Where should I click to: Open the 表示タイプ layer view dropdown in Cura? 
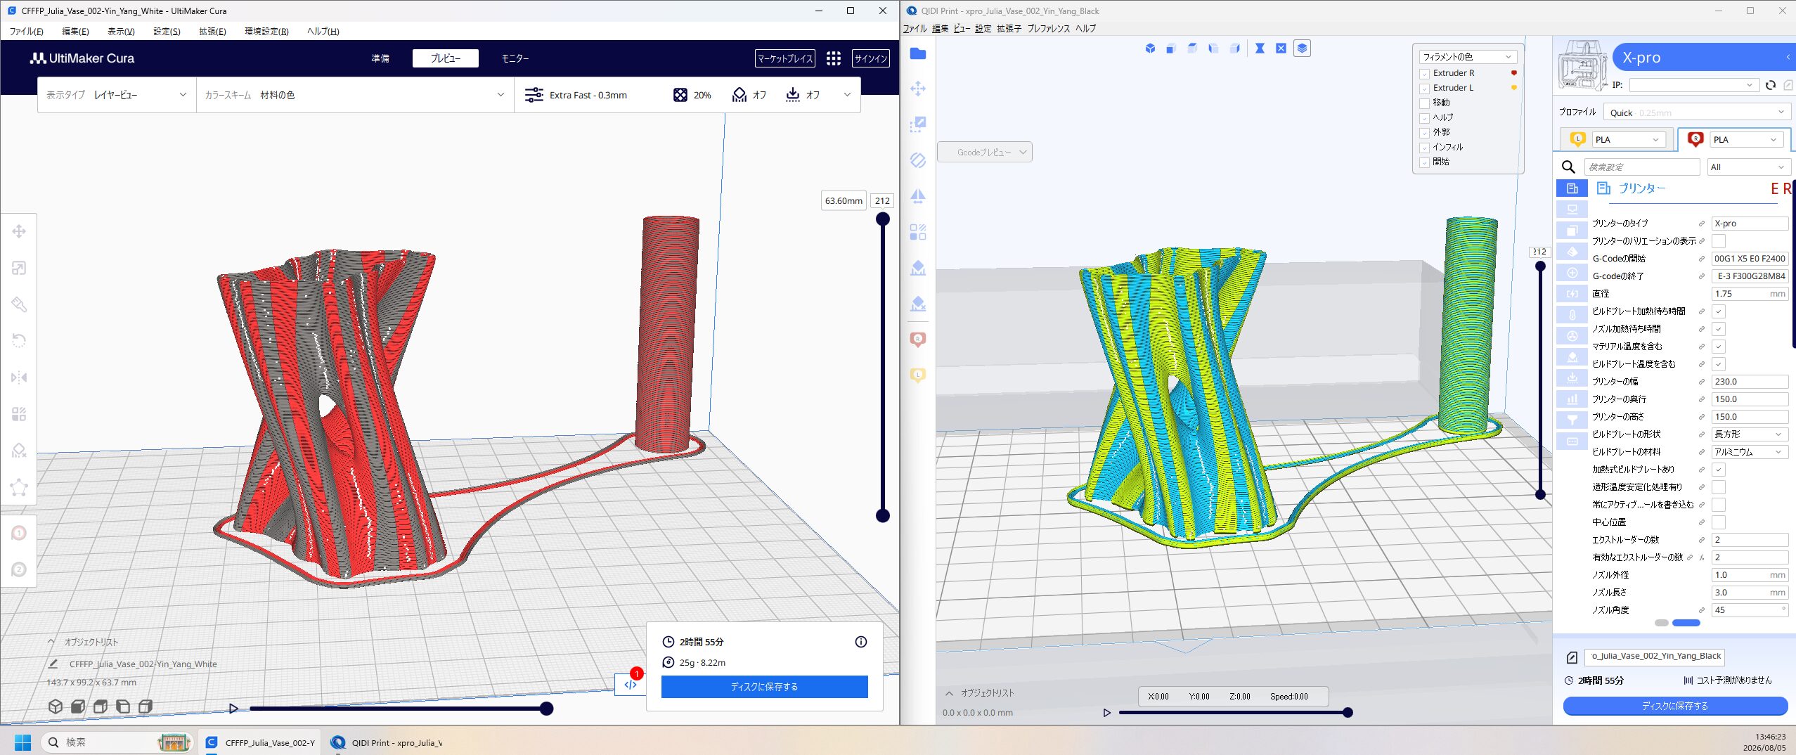pyautogui.click(x=117, y=95)
